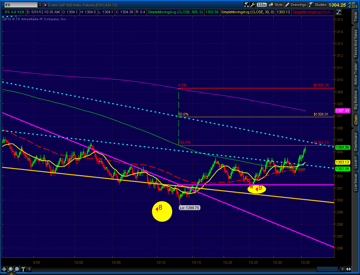Click the 1315 price axis label
Image resolution: width=360 pixels, height=275 pixels.
click(x=339, y=20)
